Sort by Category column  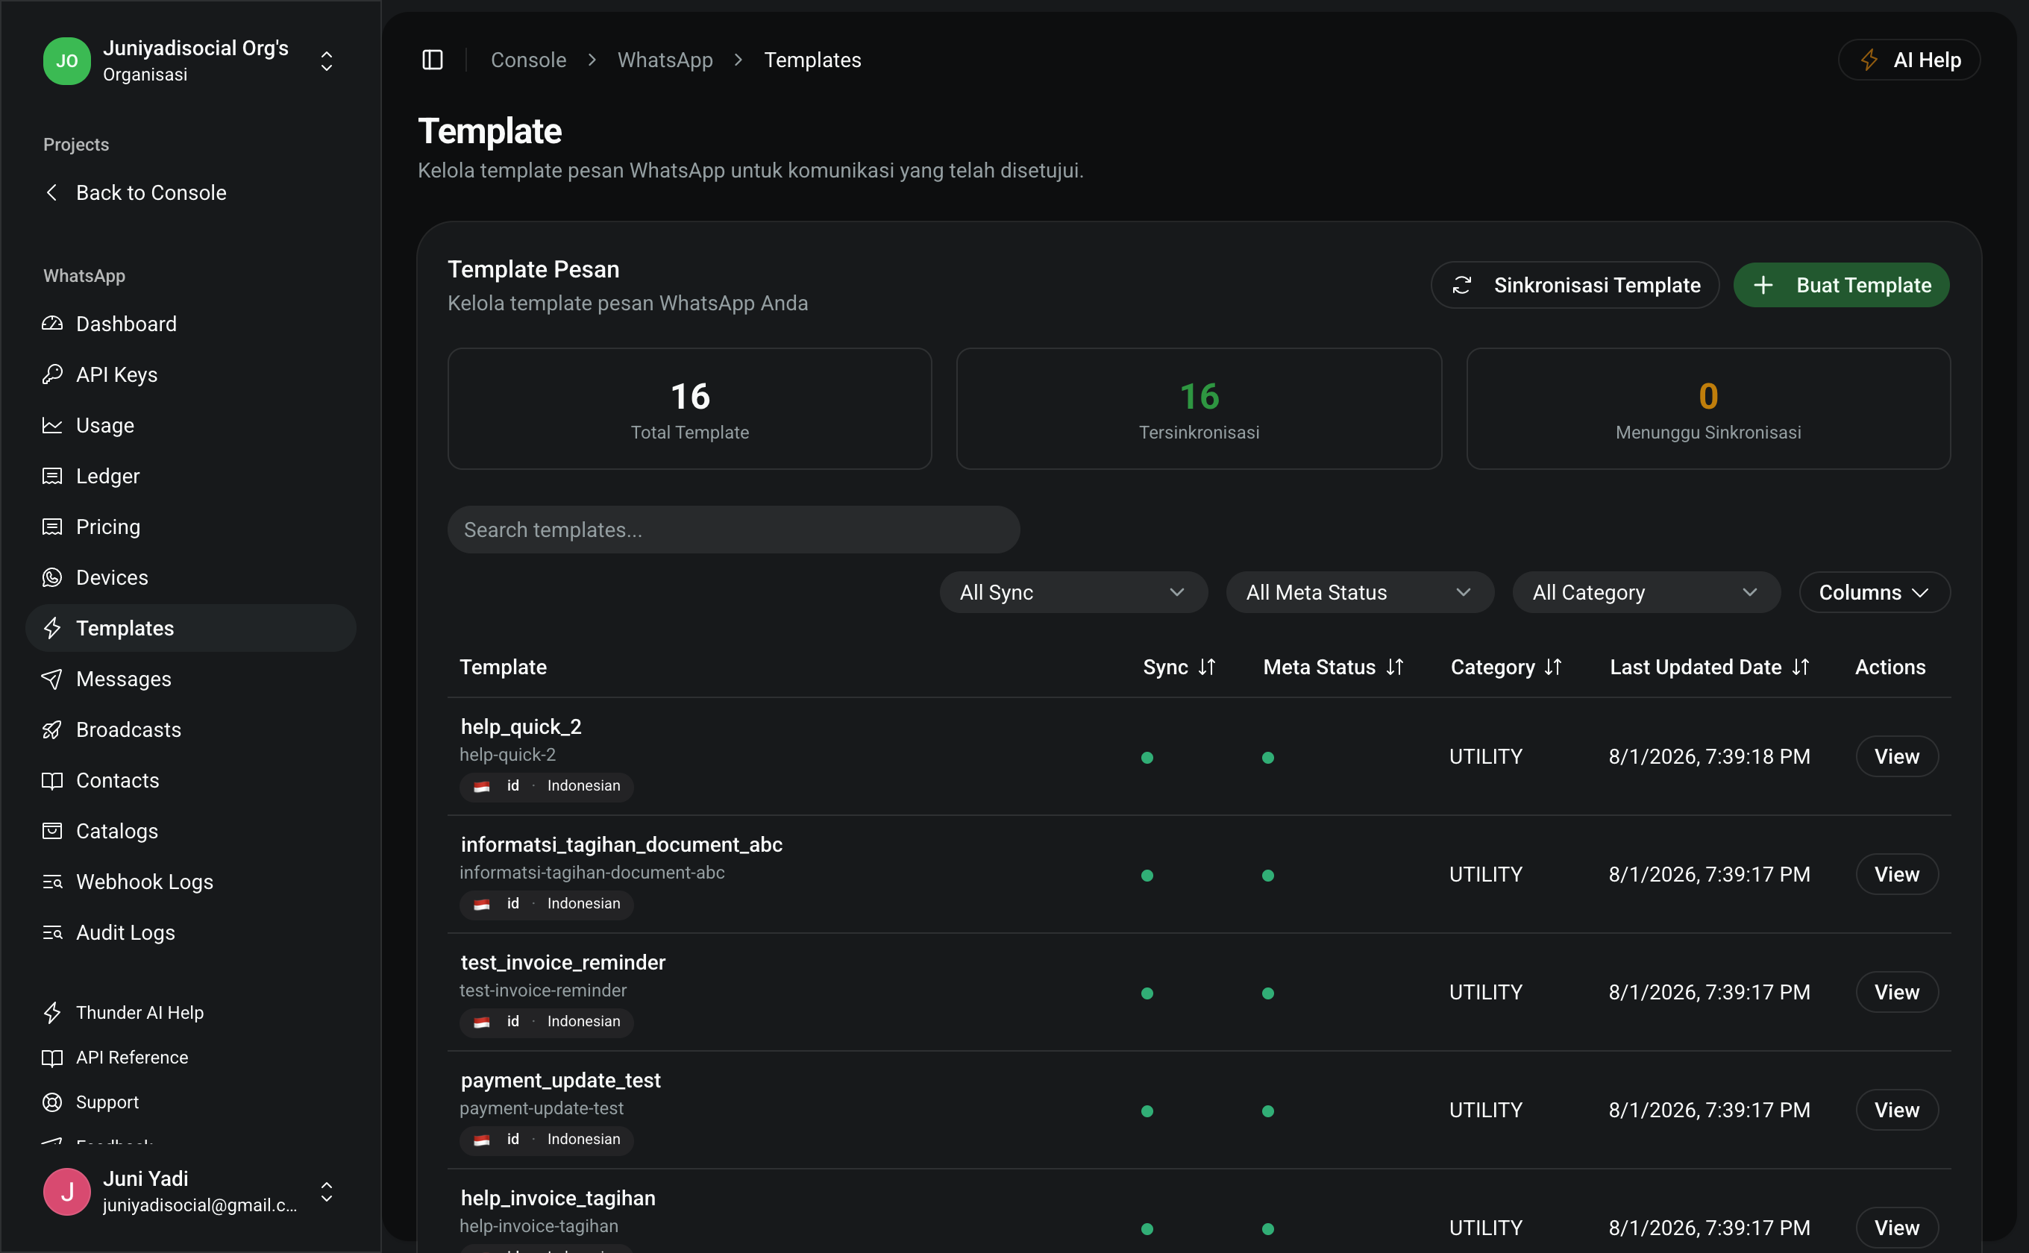click(1506, 667)
